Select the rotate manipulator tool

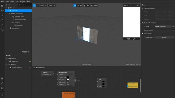78,5
